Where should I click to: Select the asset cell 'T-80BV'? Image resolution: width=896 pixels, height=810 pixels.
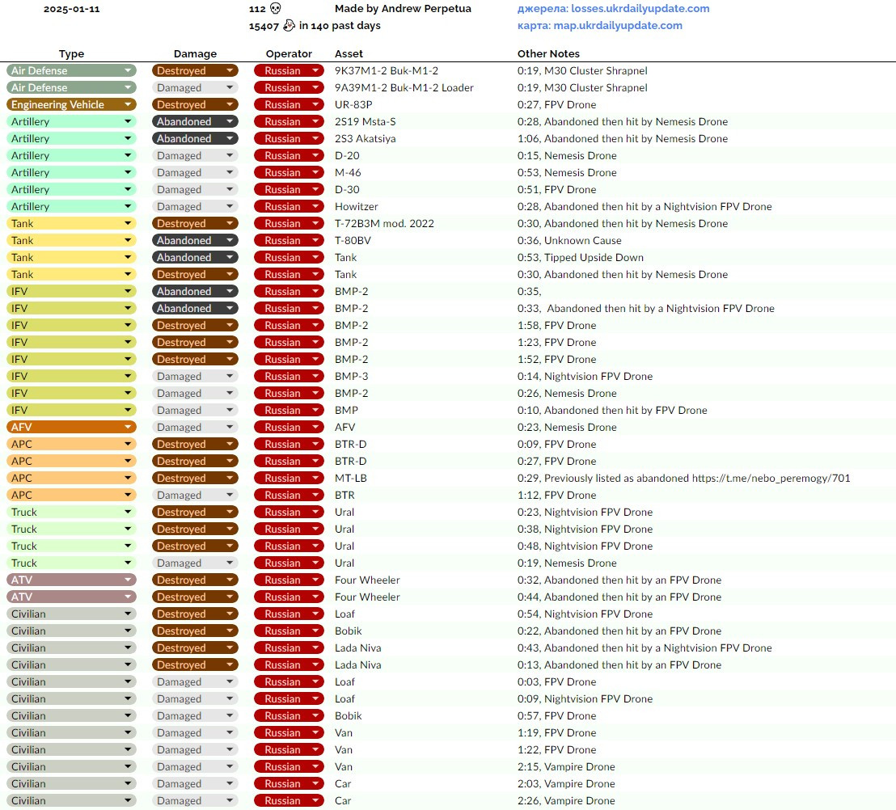click(353, 240)
